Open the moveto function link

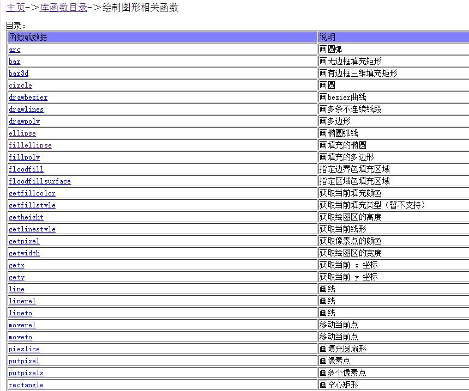20,337
